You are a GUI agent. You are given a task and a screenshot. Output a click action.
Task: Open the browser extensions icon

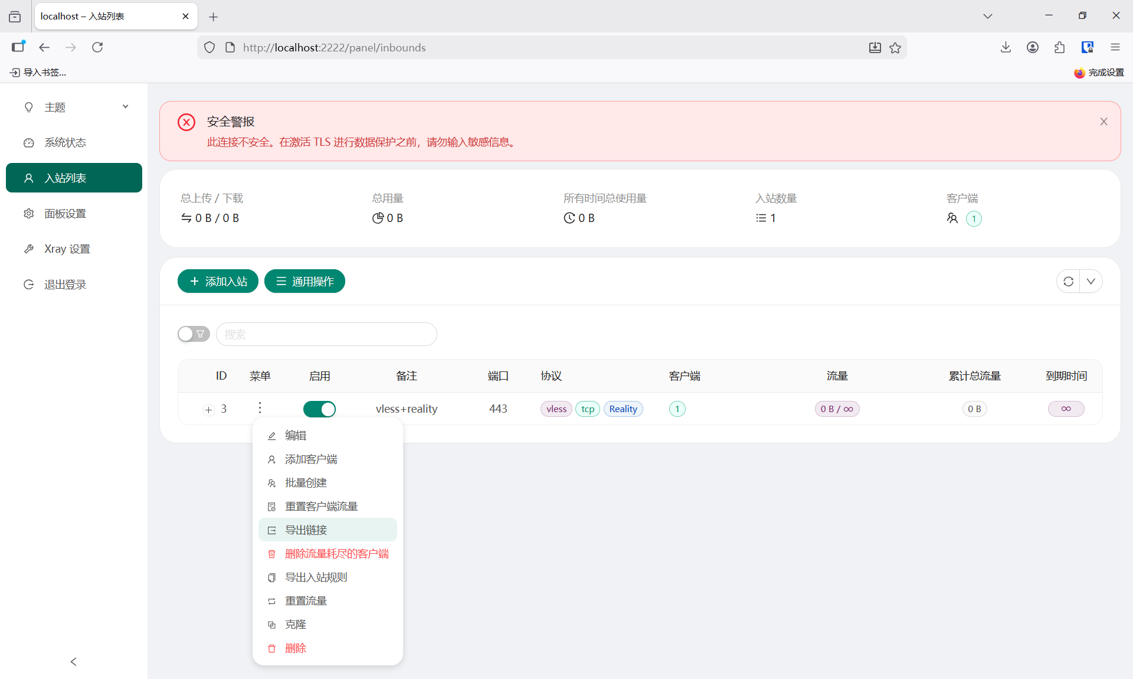[1060, 48]
